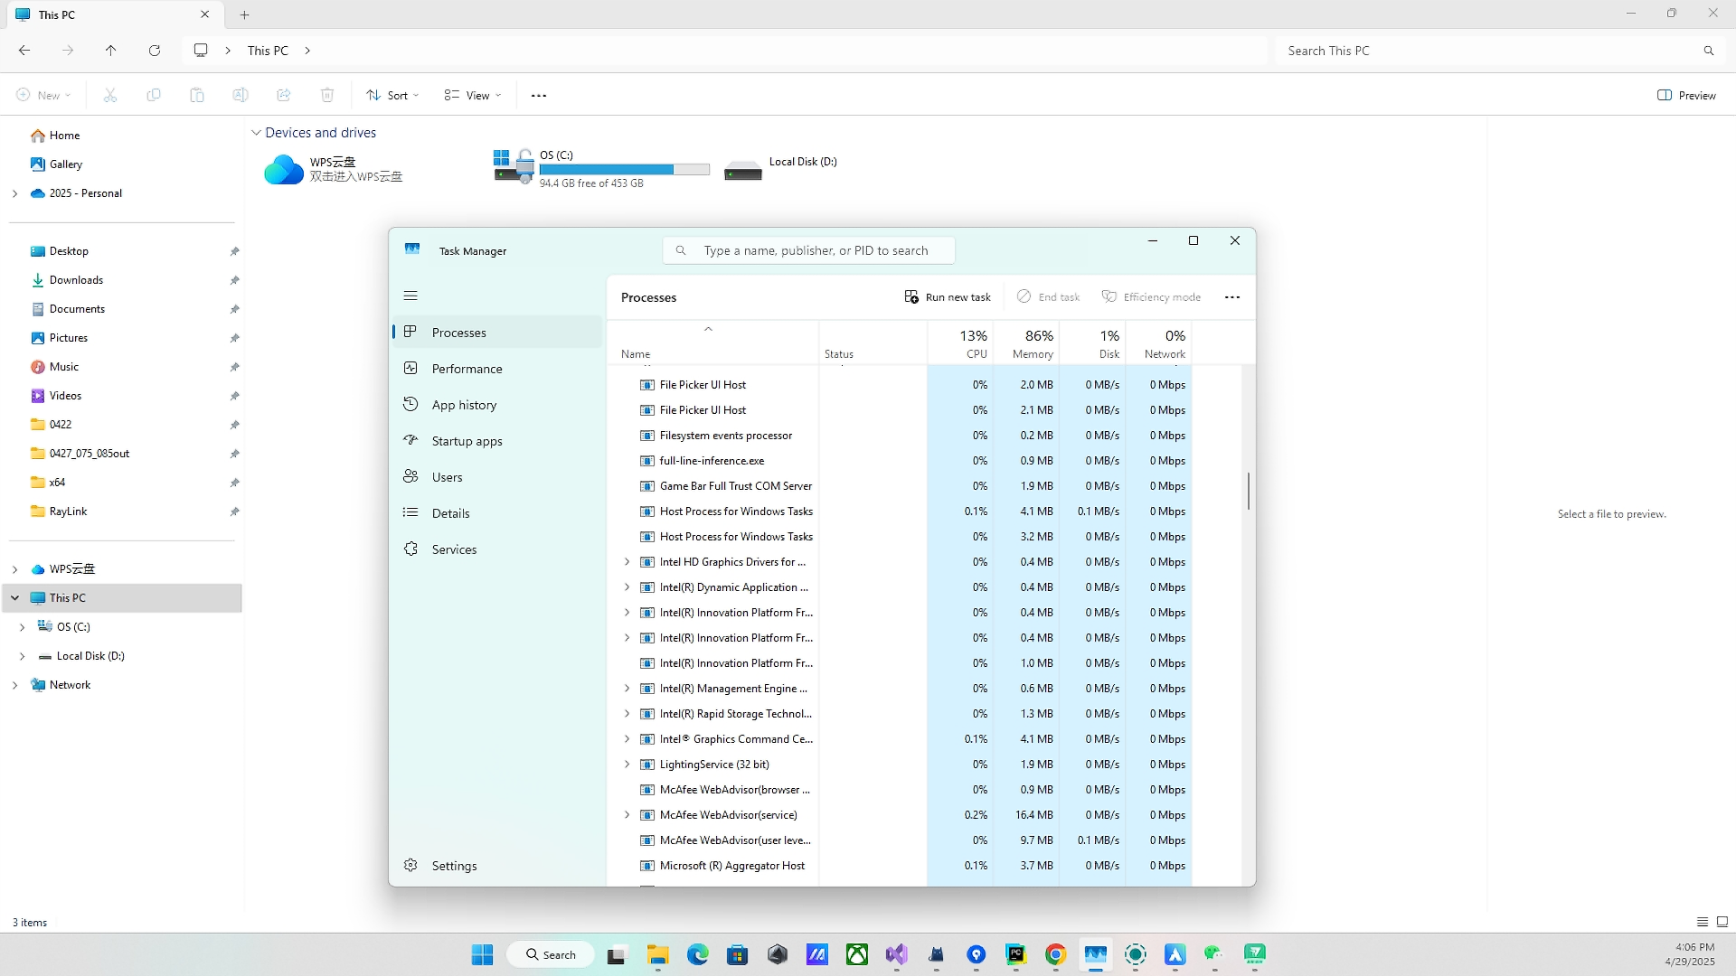The width and height of the screenshot is (1736, 976).
Task: Open the Sort dropdown in Explorer
Action: pyautogui.click(x=392, y=95)
